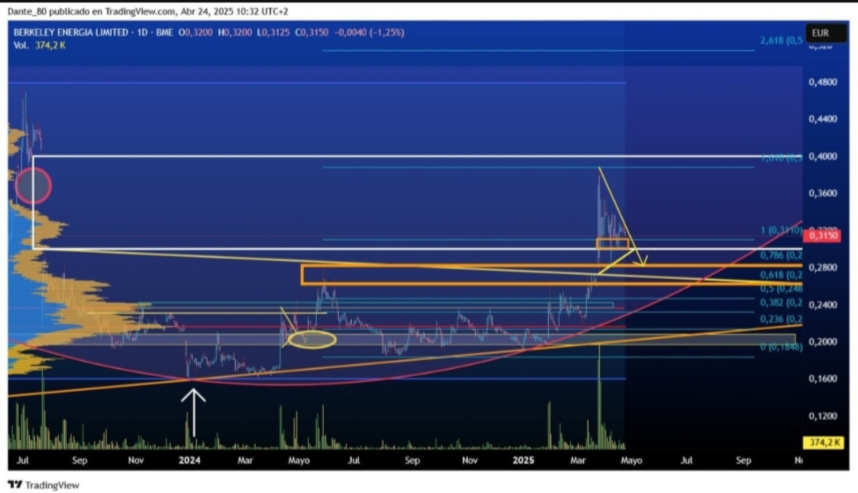The height and width of the screenshot is (493, 858).
Task: Click the red 0,3150 current price label
Action: (x=822, y=235)
